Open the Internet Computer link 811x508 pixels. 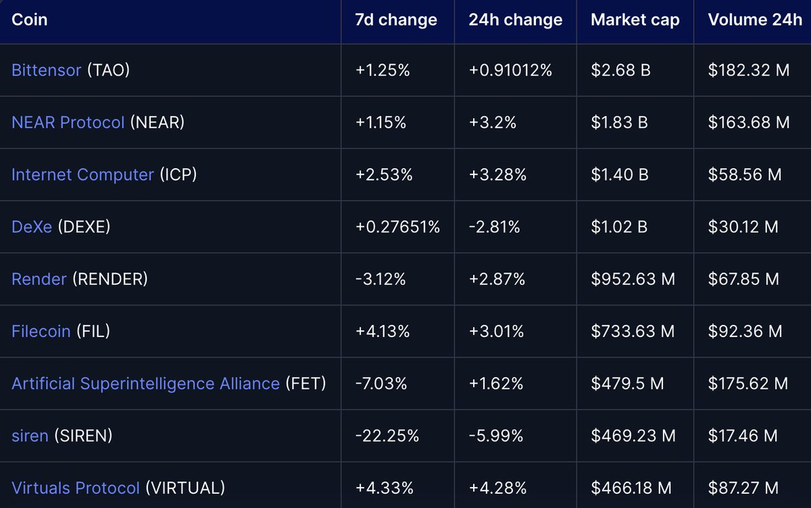point(82,174)
